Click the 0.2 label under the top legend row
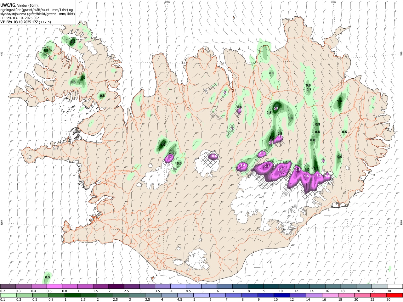The image size is (403, 302). (x=3, y=291)
